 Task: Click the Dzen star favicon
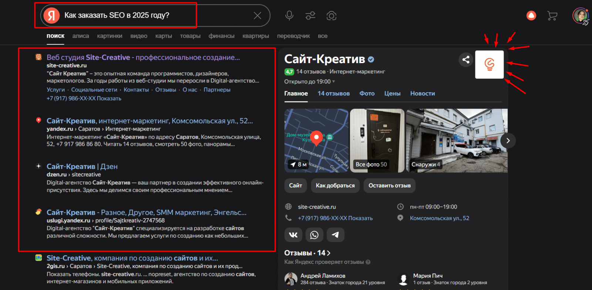38,166
